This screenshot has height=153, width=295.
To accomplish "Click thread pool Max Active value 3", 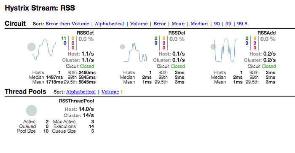I will click(x=92, y=122).
